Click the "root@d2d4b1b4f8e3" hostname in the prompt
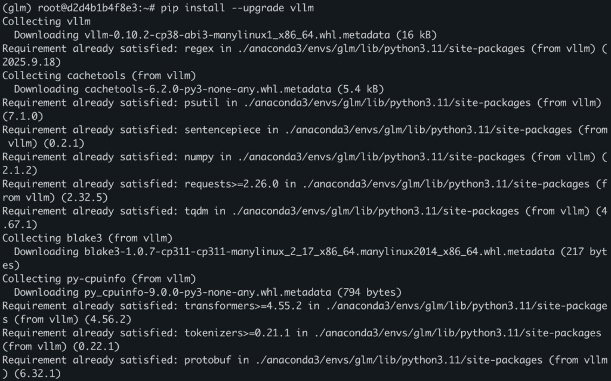Screen dimensions: 611x381 pyautogui.click(x=85, y=8)
